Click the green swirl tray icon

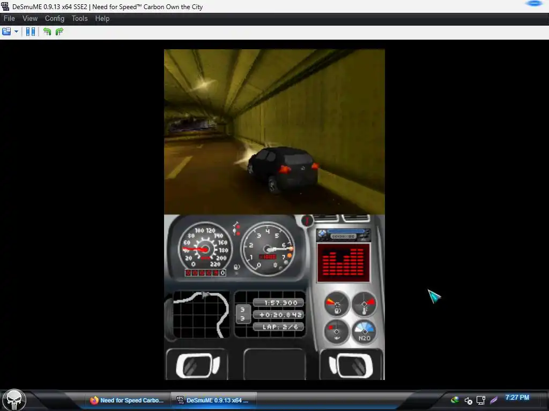tap(455, 400)
